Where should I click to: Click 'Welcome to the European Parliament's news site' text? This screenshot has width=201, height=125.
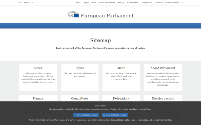pyautogui.click(x=38, y=78)
